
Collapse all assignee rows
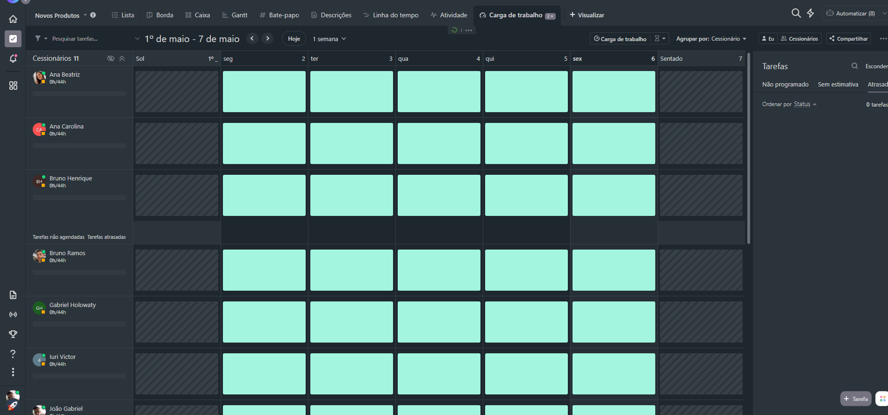tap(122, 58)
